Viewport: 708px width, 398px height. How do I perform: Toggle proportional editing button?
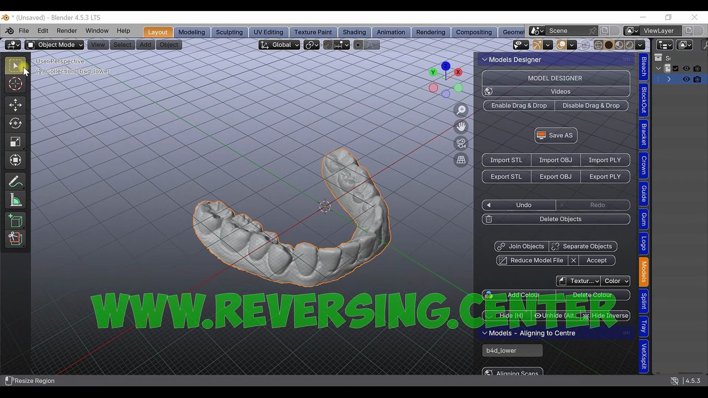pyautogui.click(x=358, y=45)
